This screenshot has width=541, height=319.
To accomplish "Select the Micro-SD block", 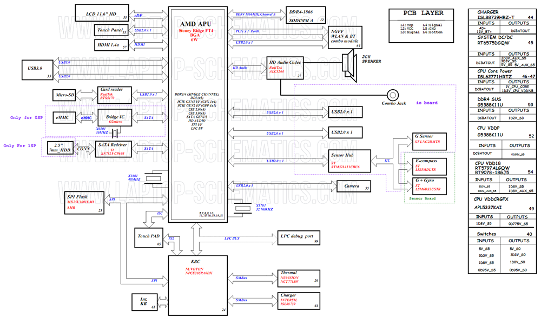I will [64, 95].
